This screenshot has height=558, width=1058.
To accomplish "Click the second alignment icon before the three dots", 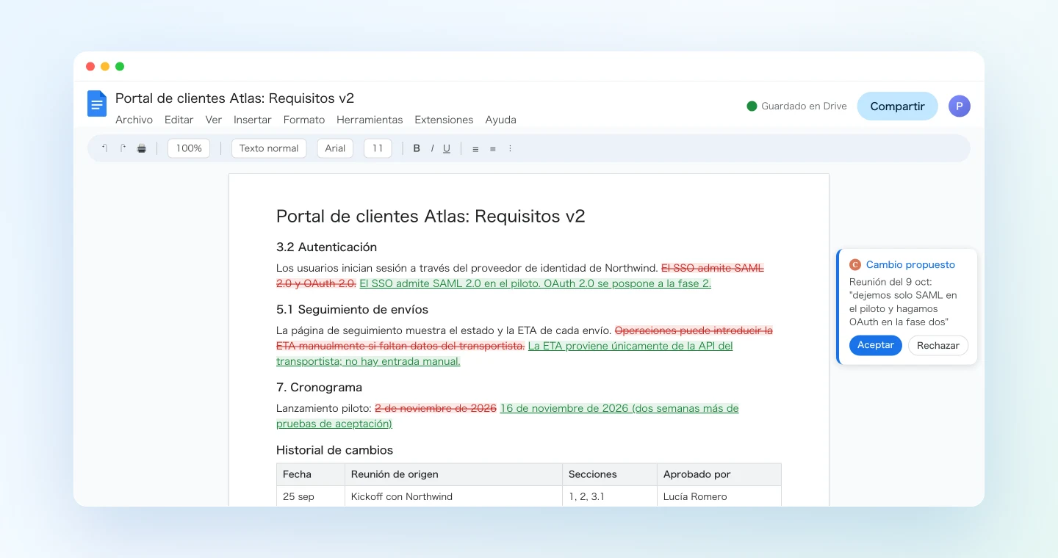I will pos(493,148).
